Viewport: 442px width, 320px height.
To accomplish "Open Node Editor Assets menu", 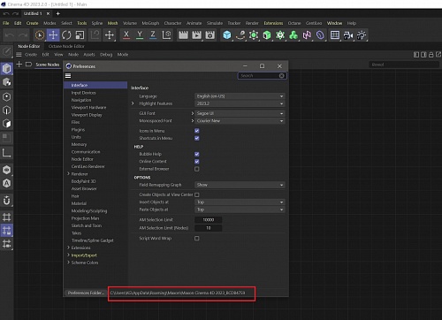I will click(89, 55).
